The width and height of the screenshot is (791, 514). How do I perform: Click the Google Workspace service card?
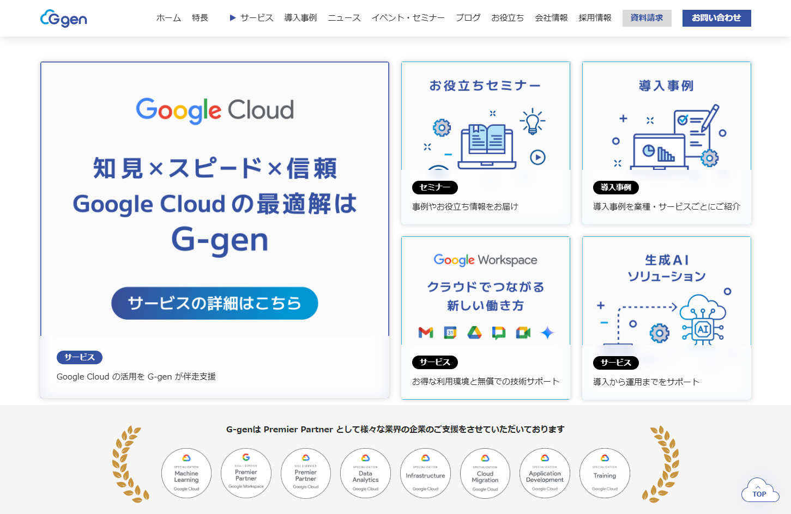485,317
